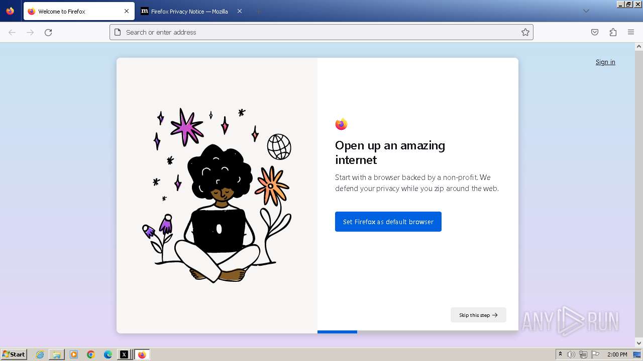The image size is (643, 361).
Task: Select Firefox taskbar button
Action: click(142, 354)
